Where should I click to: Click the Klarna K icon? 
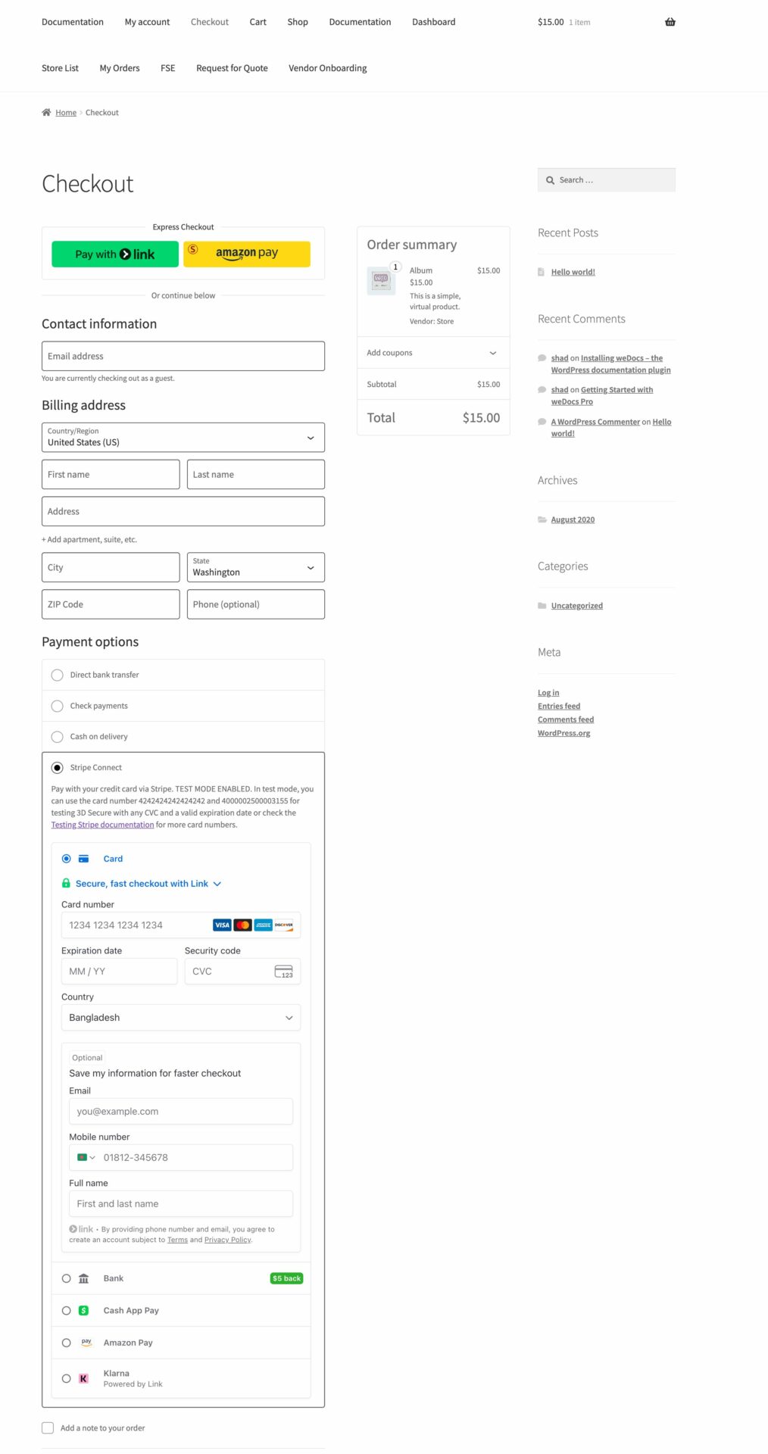coord(84,1378)
